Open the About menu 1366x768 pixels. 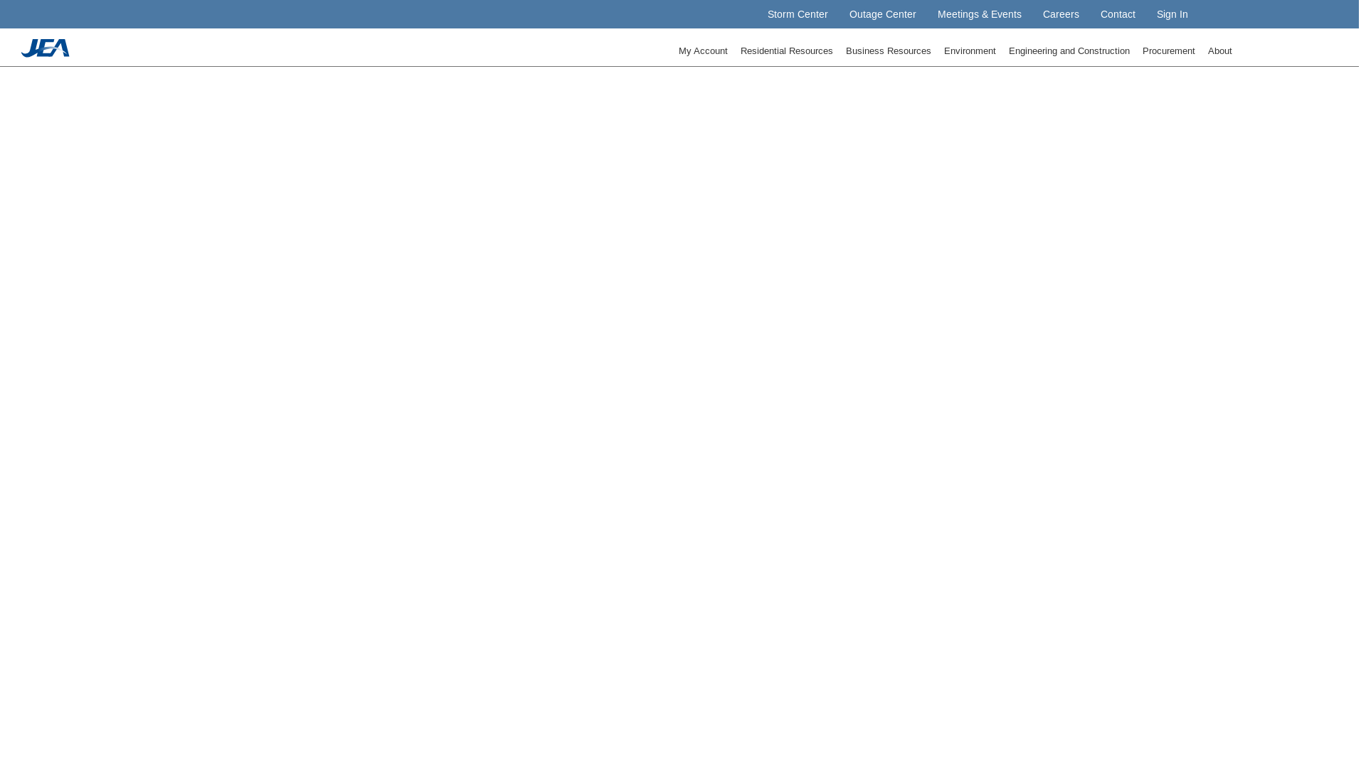coord(1219,51)
